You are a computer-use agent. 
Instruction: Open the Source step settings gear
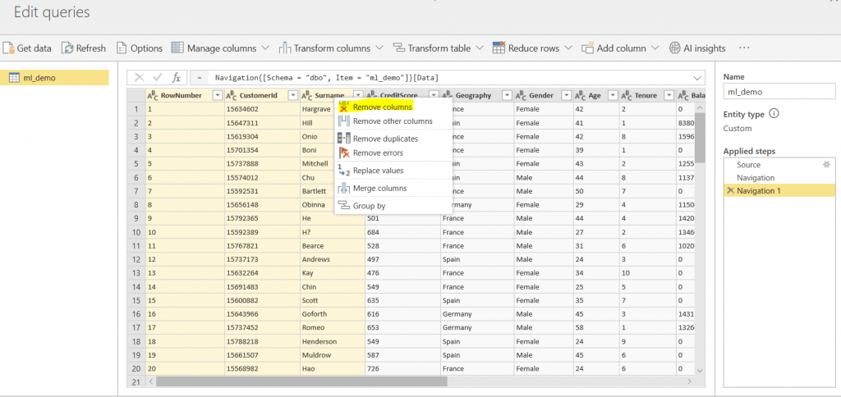(826, 165)
